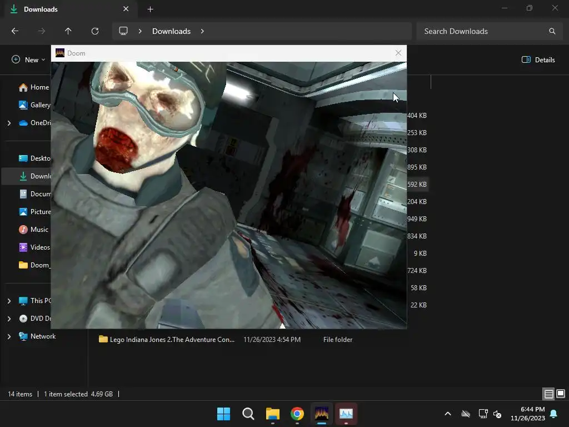Click the Downloads breadcrumb in address bar
The height and width of the screenshot is (427, 569).
tap(171, 31)
